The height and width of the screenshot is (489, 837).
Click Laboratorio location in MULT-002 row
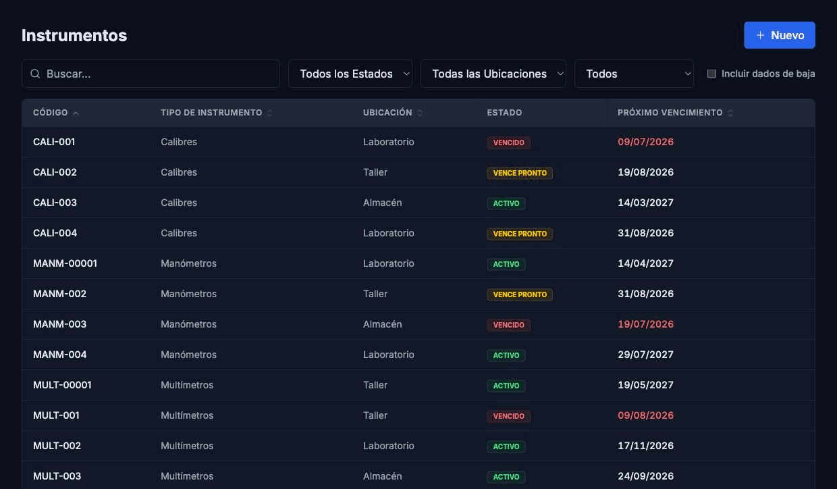pyautogui.click(x=388, y=446)
